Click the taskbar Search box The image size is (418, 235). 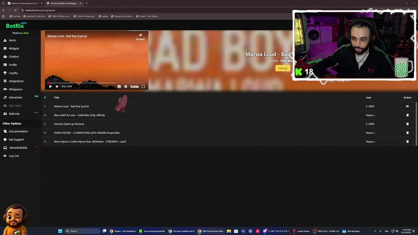[x=83, y=231]
